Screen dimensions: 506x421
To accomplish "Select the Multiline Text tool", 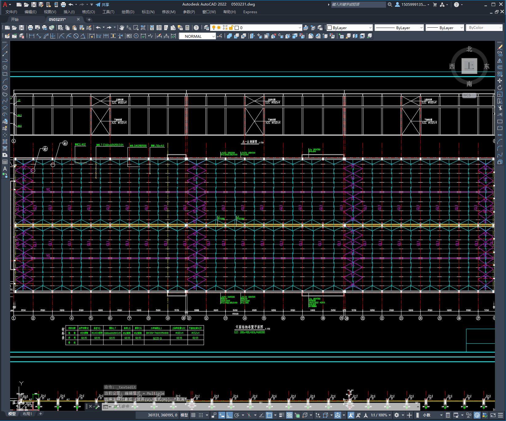I will (x=5, y=169).
